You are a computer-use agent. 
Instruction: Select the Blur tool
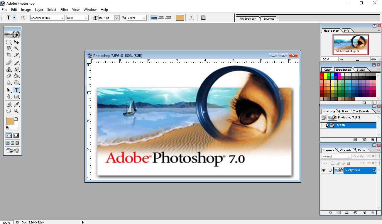tap(9, 82)
